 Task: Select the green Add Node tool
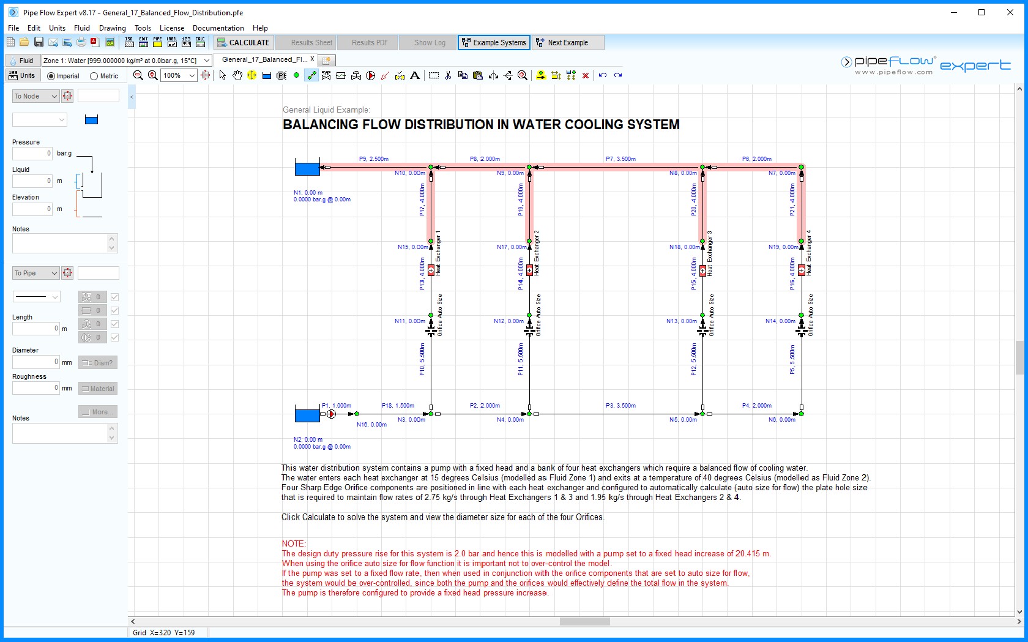click(296, 75)
